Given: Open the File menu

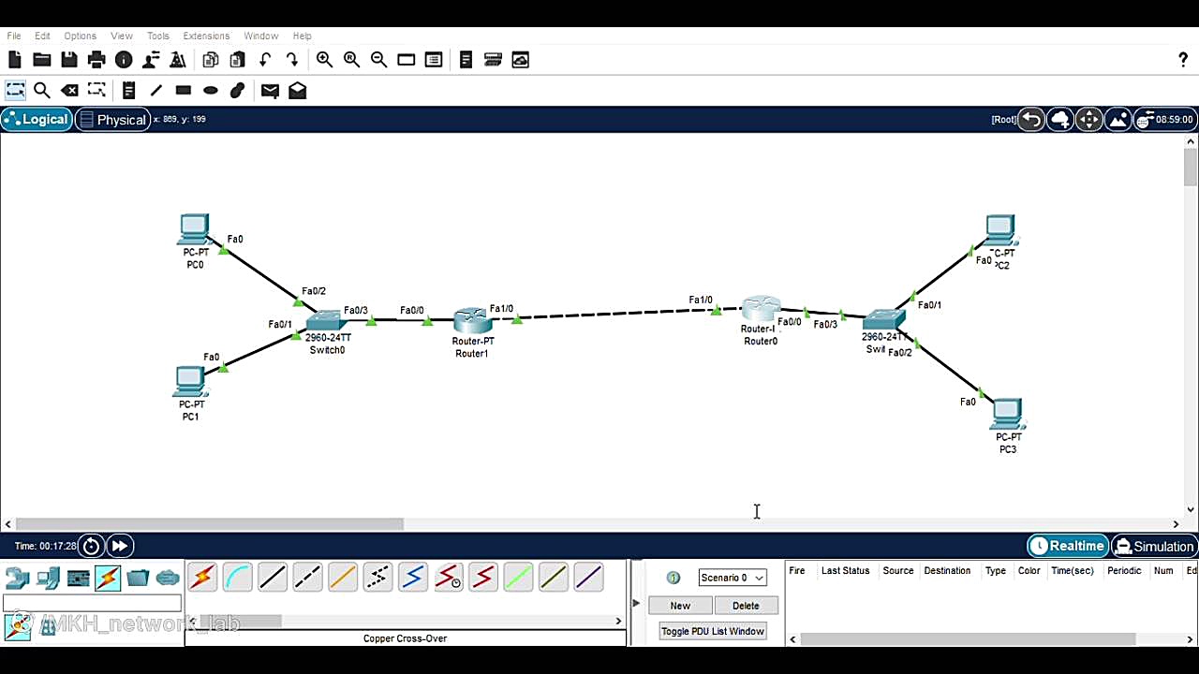Looking at the screenshot, I should tap(14, 36).
